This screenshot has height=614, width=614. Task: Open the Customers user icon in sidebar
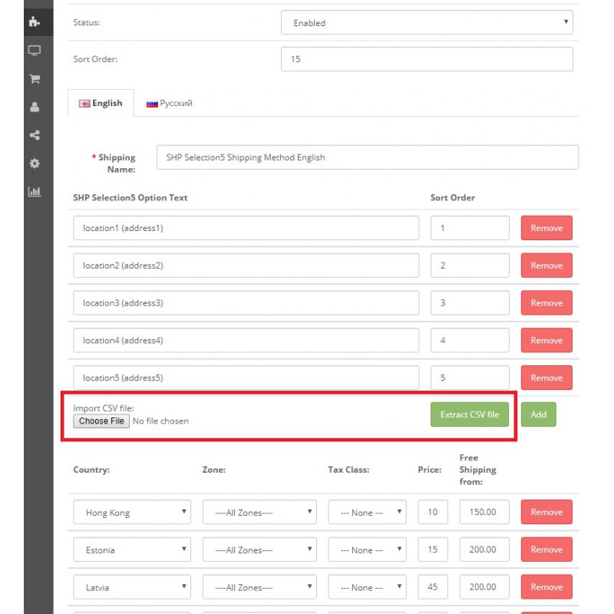click(35, 107)
